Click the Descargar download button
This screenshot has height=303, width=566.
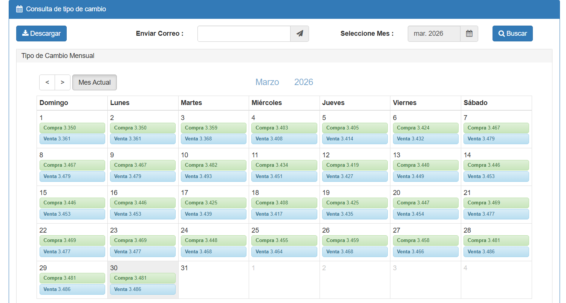coord(41,33)
